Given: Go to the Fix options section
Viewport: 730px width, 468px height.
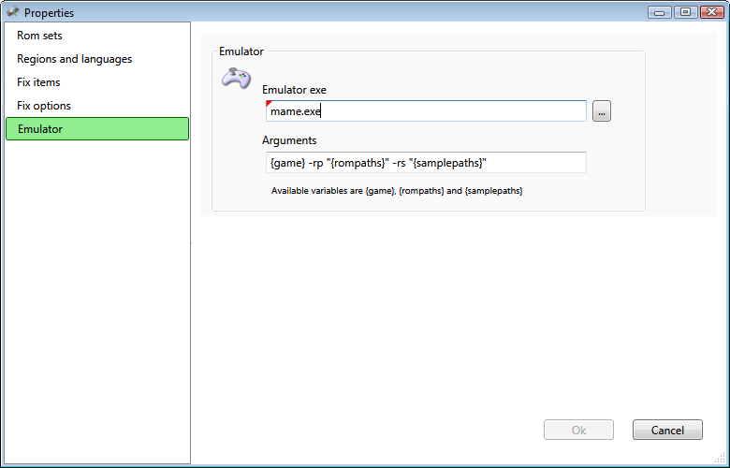Looking at the screenshot, I should click(44, 106).
